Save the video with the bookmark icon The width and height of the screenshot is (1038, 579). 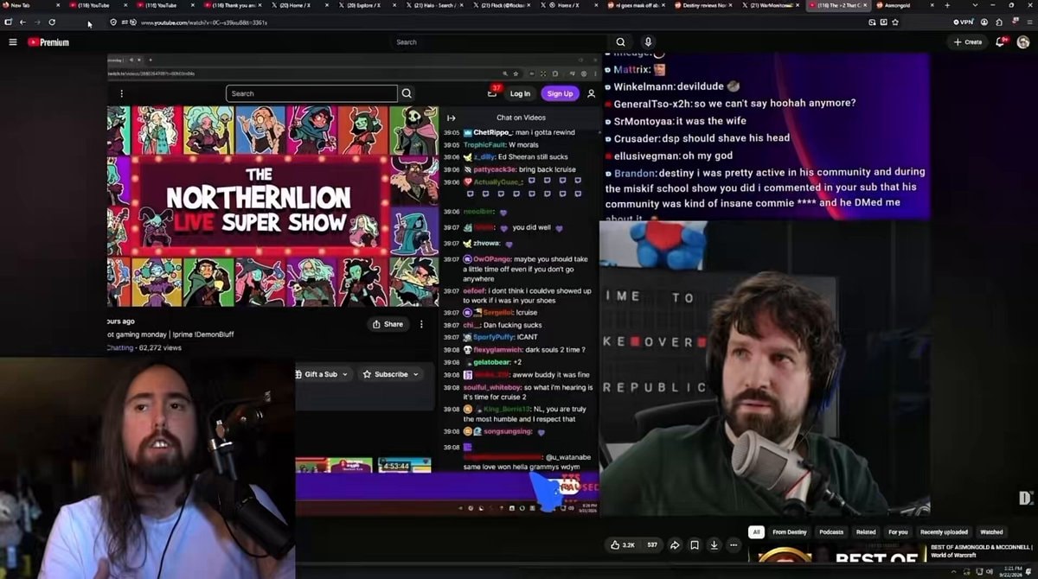coord(695,545)
